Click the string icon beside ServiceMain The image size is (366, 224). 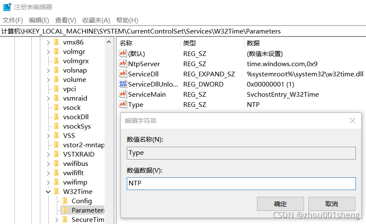123,94
